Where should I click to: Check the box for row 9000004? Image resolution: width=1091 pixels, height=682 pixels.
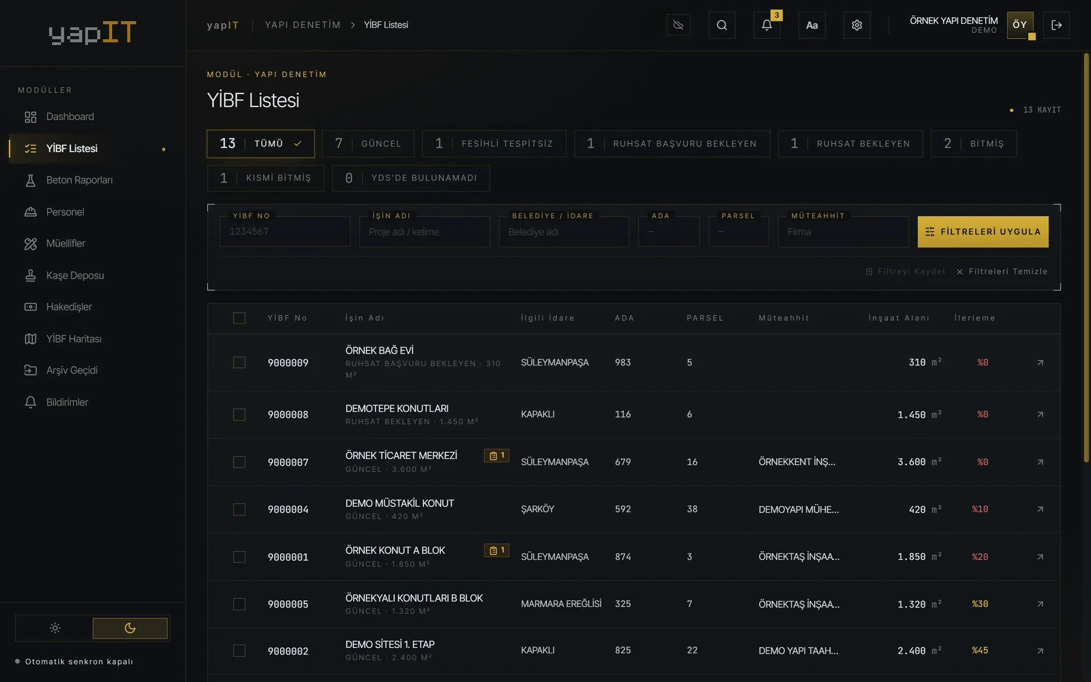pyautogui.click(x=239, y=509)
